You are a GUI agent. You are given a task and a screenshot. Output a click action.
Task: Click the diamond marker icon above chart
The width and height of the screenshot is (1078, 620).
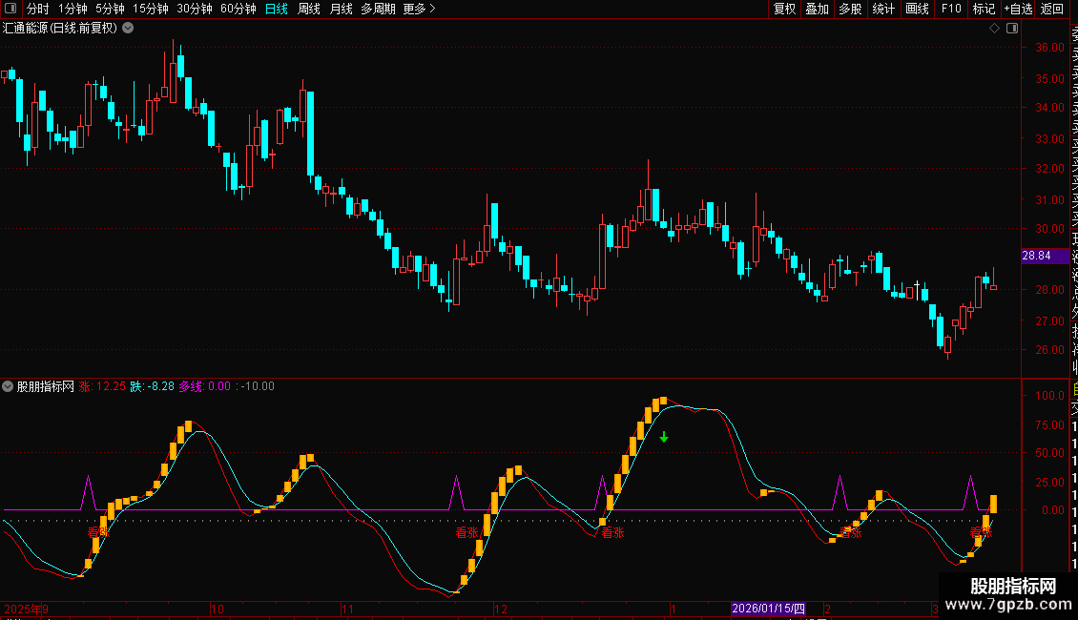tap(994, 29)
